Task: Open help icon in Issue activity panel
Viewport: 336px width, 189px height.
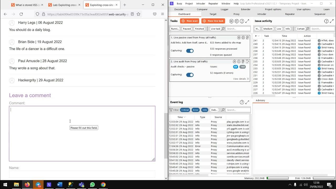Action: point(326,21)
